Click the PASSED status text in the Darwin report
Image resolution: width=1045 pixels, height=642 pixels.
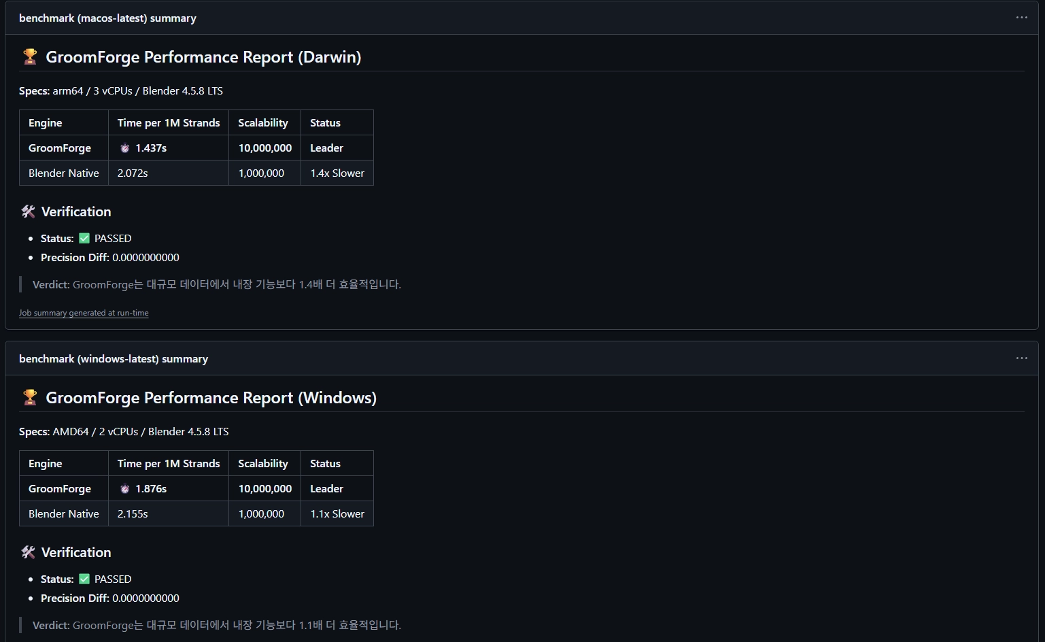[113, 239]
